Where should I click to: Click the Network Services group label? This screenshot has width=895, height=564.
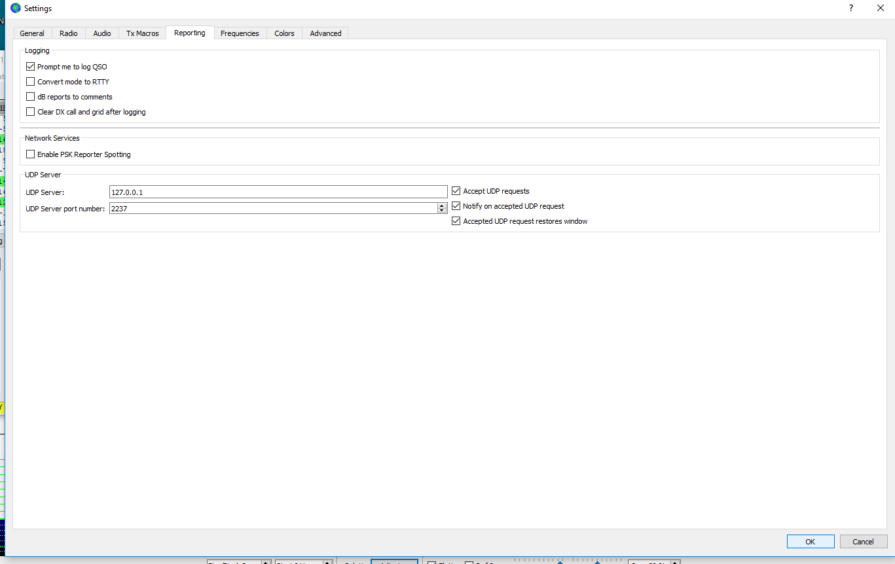click(x=52, y=138)
